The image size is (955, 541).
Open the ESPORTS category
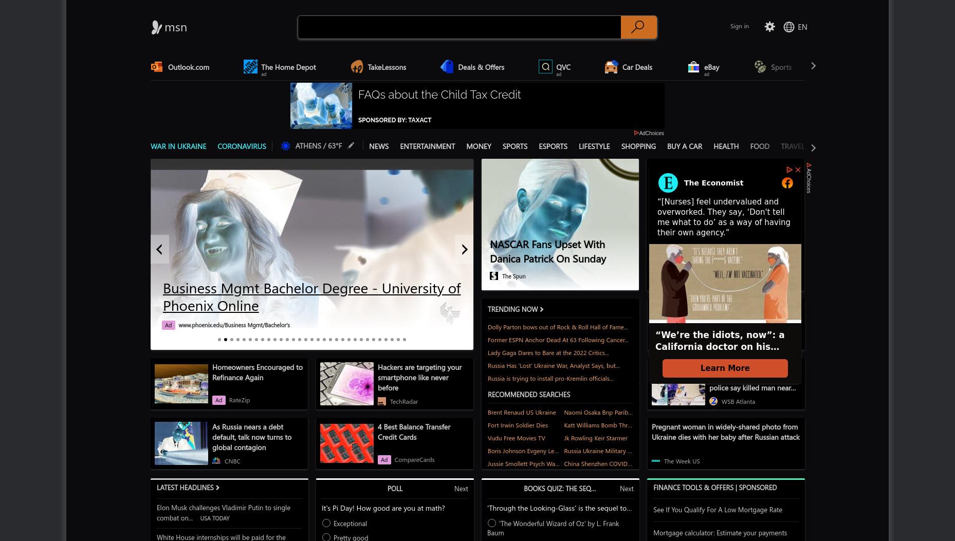tap(553, 146)
